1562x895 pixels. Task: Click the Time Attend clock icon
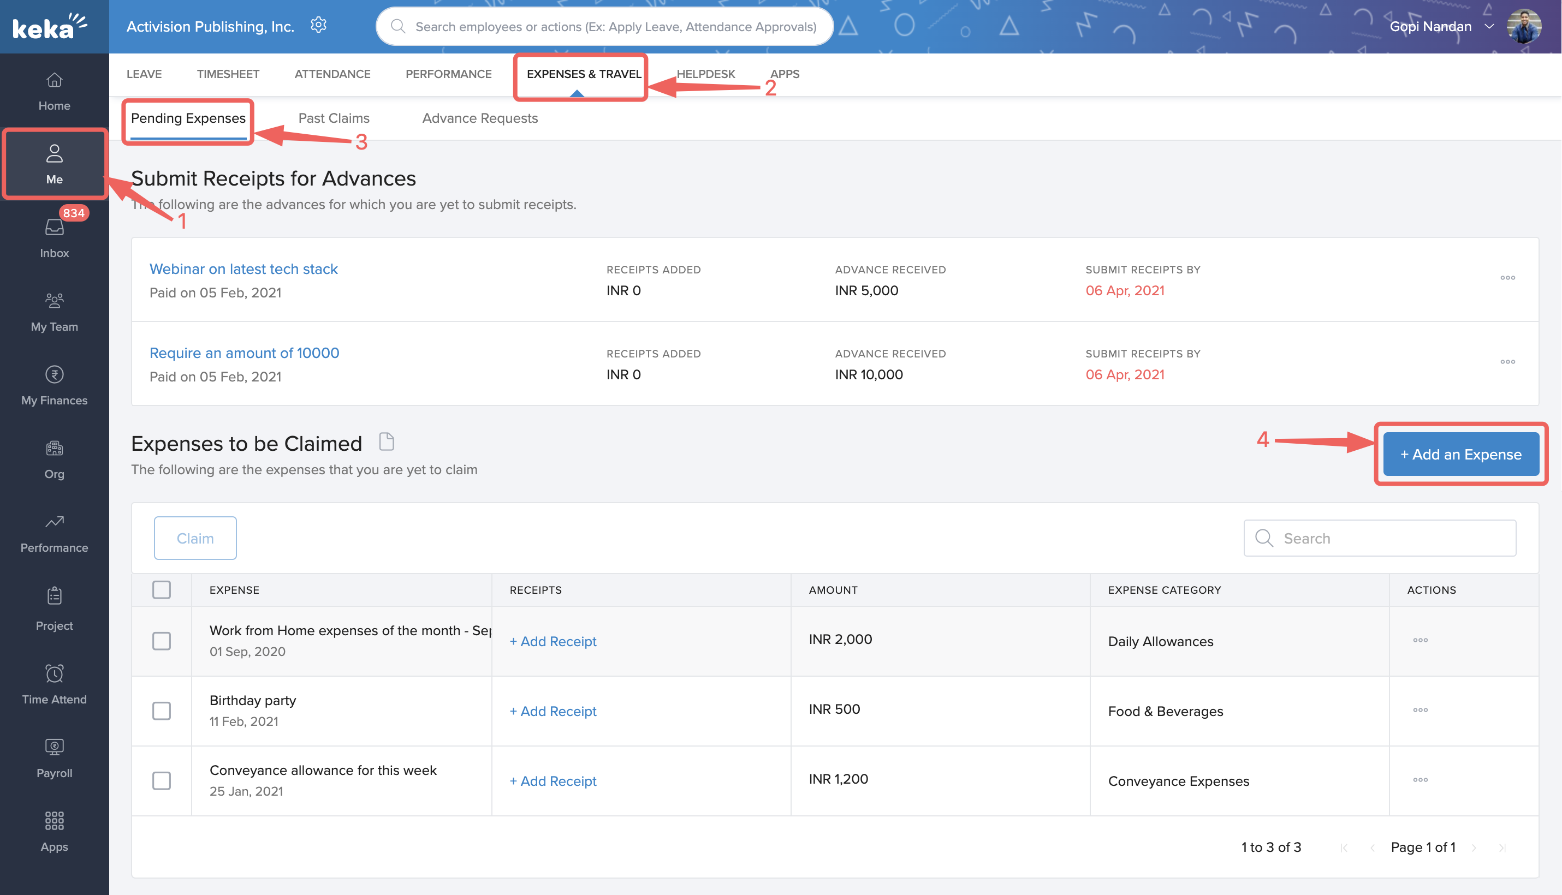tap(54, 673)
